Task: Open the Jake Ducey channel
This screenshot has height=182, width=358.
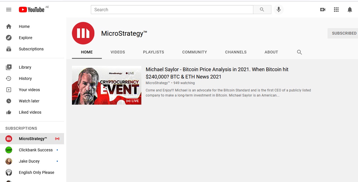Action: 29,161
